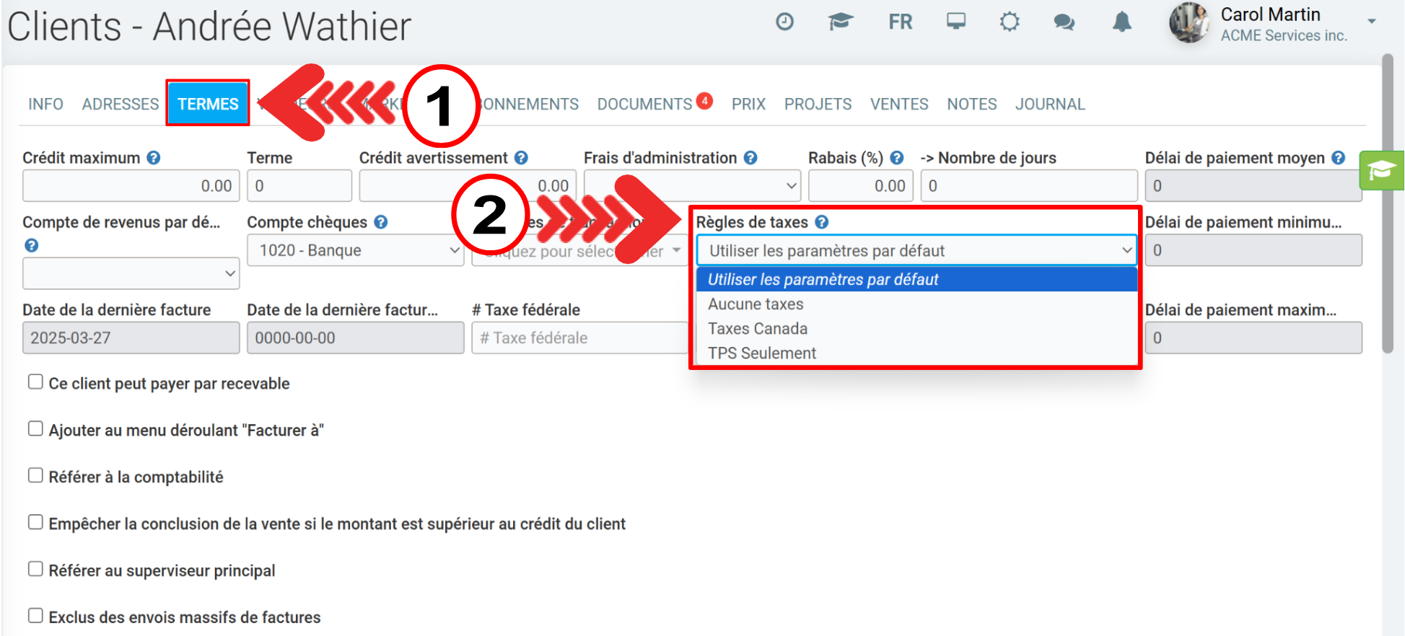
Task: Click the notifications bell icon
Action: pyautogui.click(x=1121, y=22)
